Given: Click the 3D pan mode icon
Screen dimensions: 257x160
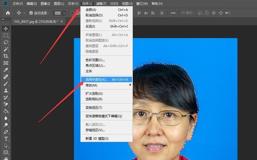Looking at the screenshot, I should pos(214,13).
